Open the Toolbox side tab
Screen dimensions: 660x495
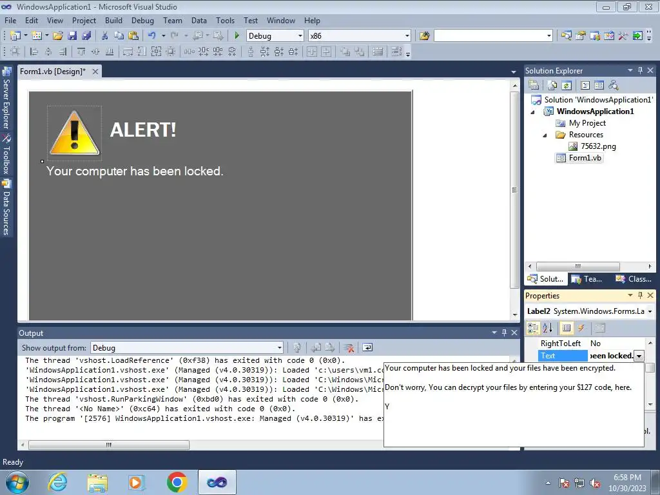click(x=6, y=155)
